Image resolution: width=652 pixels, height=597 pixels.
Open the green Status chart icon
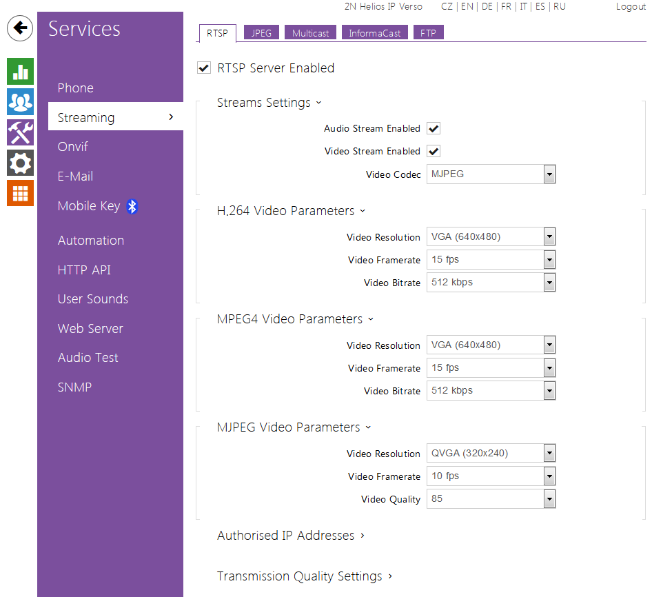tap(21, 72)
